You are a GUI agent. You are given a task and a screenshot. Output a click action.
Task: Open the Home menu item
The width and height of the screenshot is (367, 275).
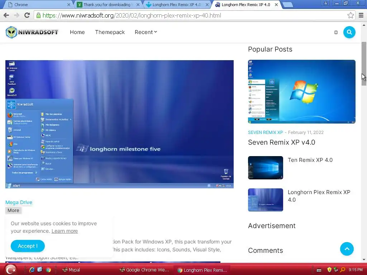coord(77,32)
